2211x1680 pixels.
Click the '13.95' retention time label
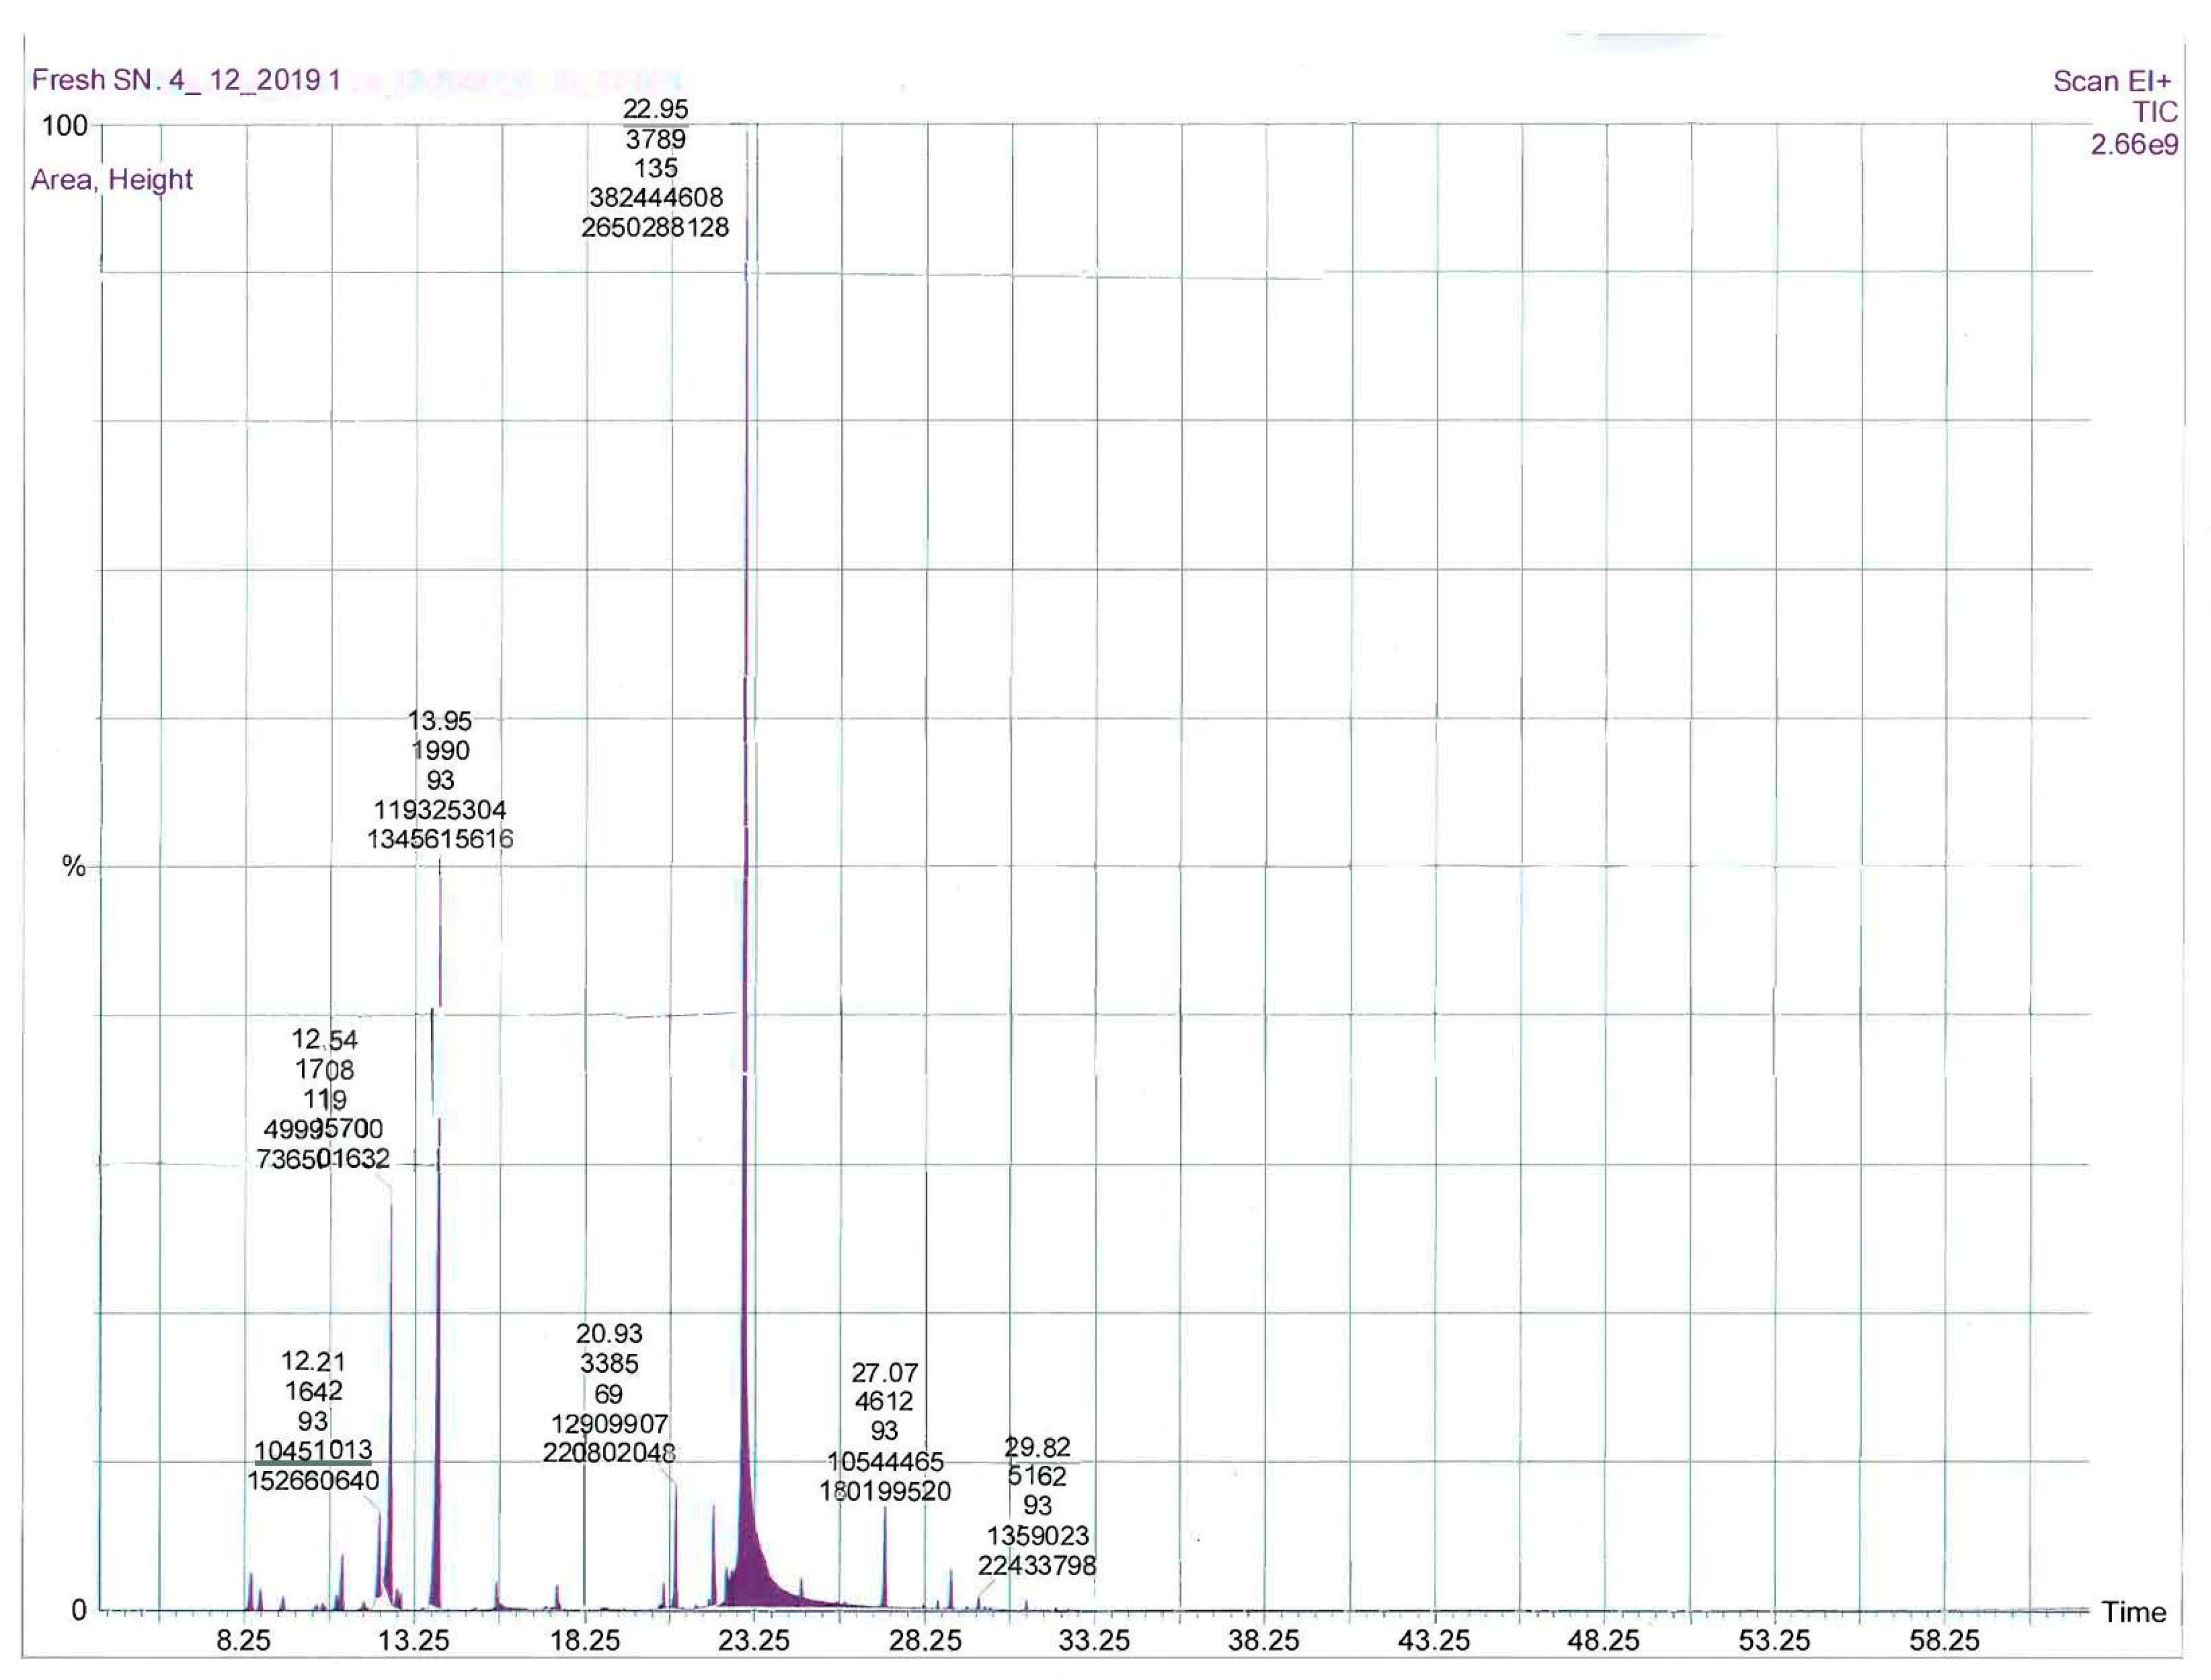440,721
